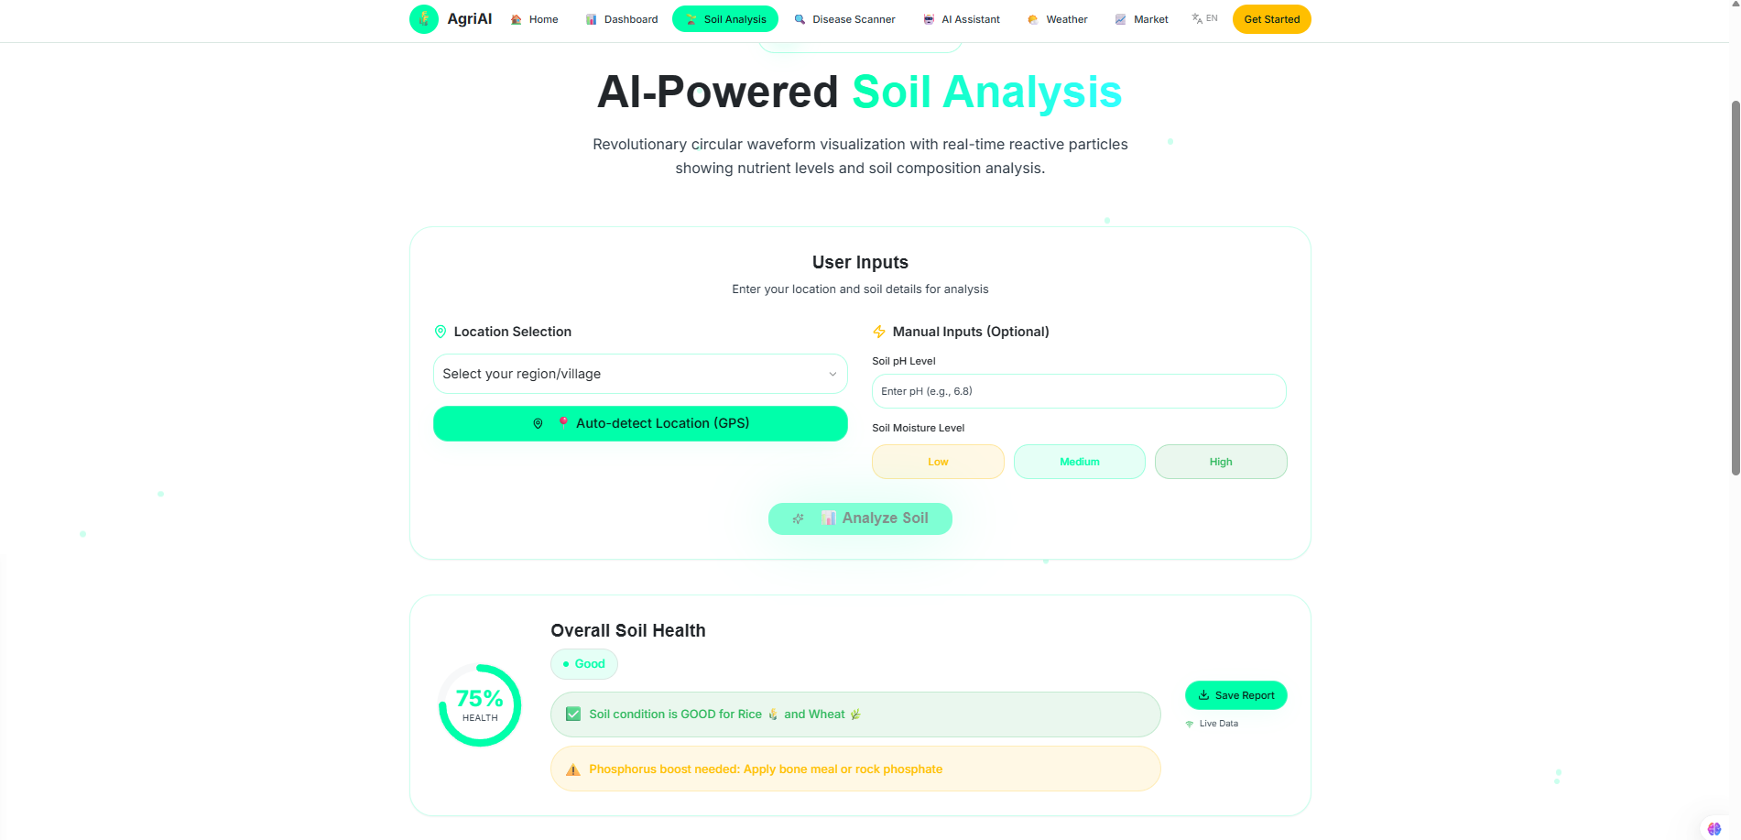Click the brain icon at bottom right corner
The image size is (1741, 840).
coord(1714,829)
